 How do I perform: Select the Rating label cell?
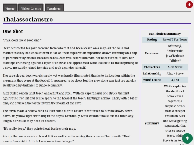pyautogui.click(x=152, y=40)
